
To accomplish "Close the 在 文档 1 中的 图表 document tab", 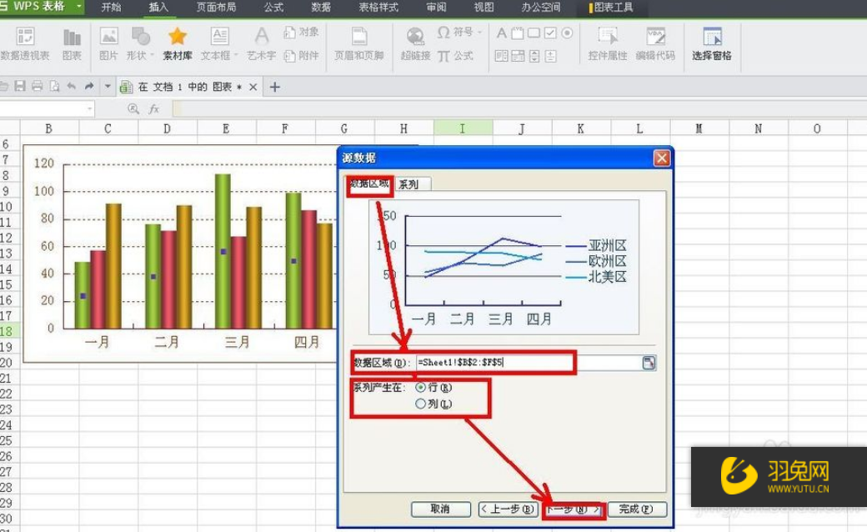I will 253,87.
